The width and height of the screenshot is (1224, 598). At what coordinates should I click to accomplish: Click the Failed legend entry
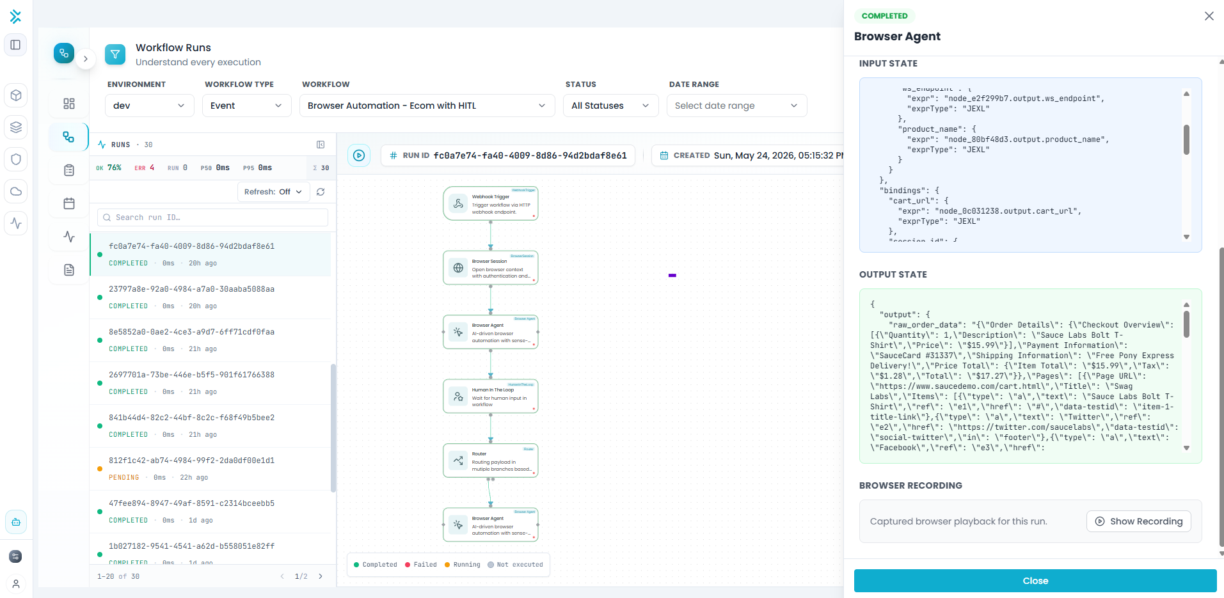click(420, 565)
